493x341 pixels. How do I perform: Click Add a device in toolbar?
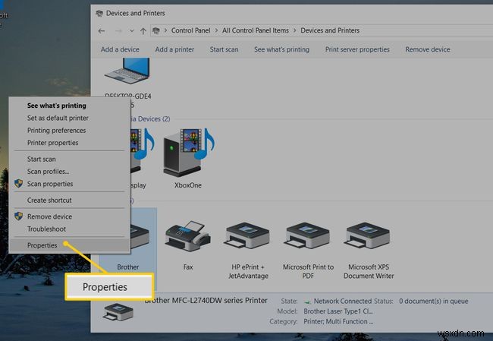120,49
